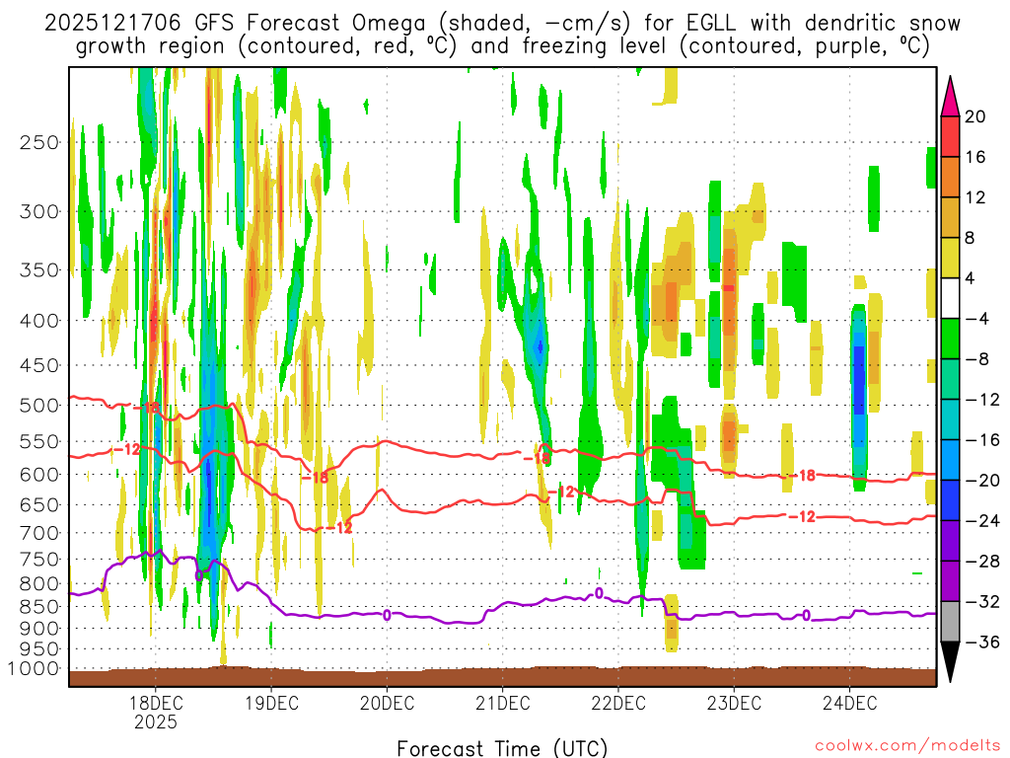Click the red -12 contour label near 19DEC
Viewport: 1010px width, 758px height.
click(339, 528)
